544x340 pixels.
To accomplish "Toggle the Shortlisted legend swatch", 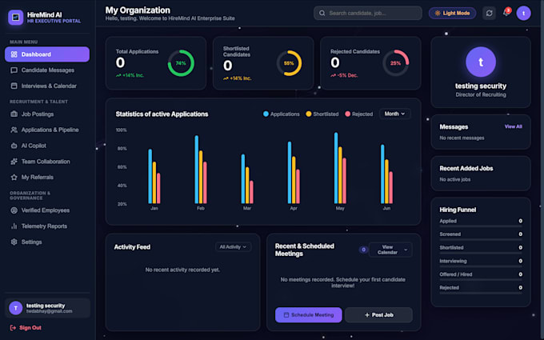I will pos(309,114).
